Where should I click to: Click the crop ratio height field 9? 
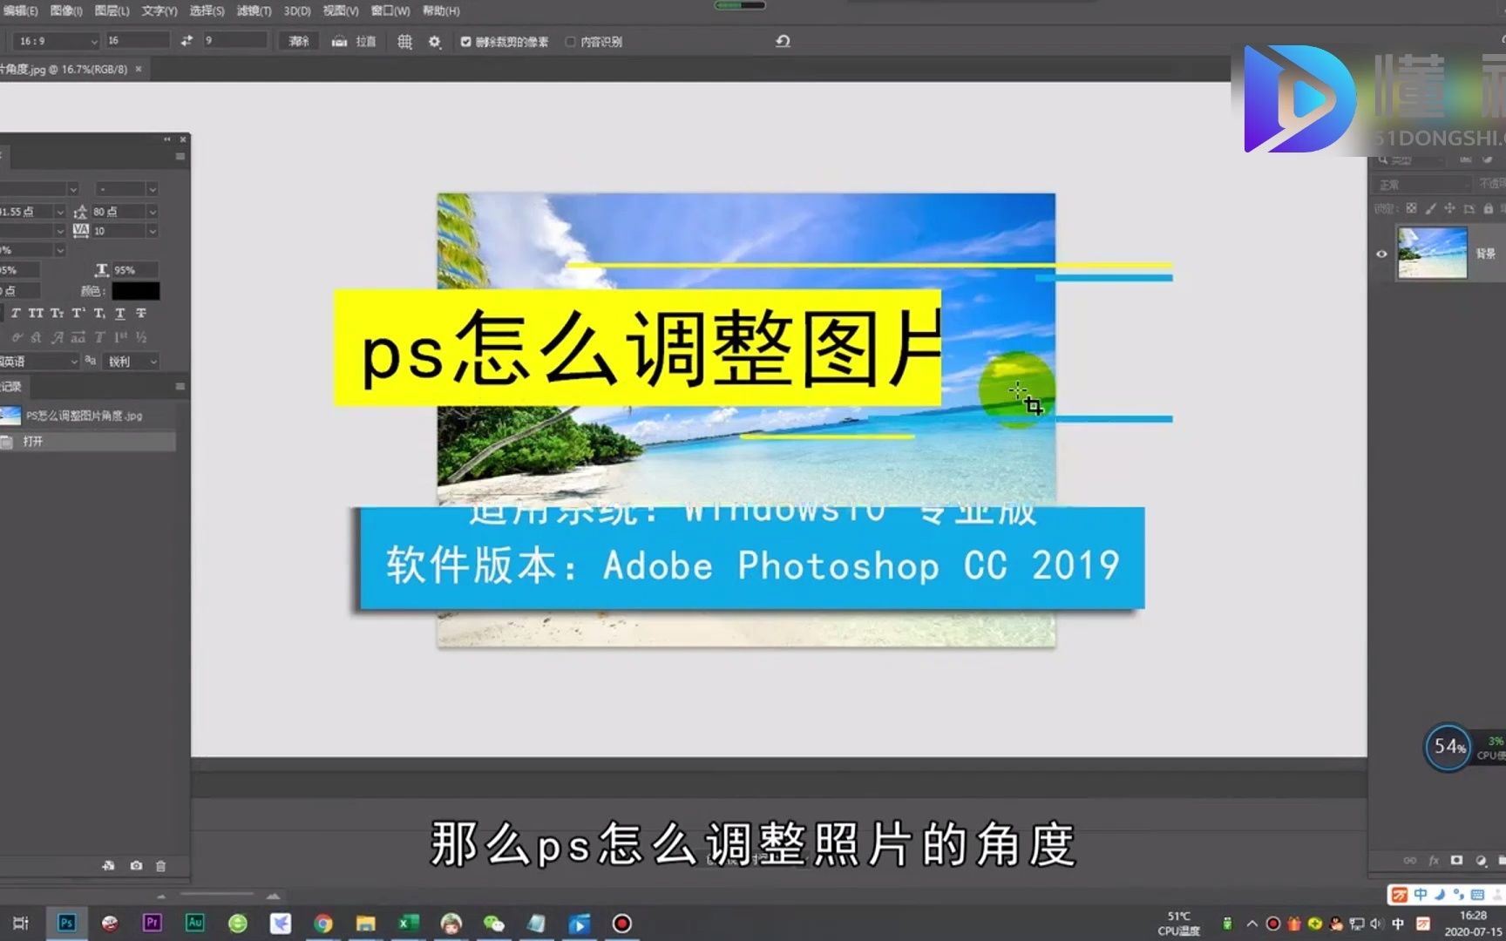235,41
